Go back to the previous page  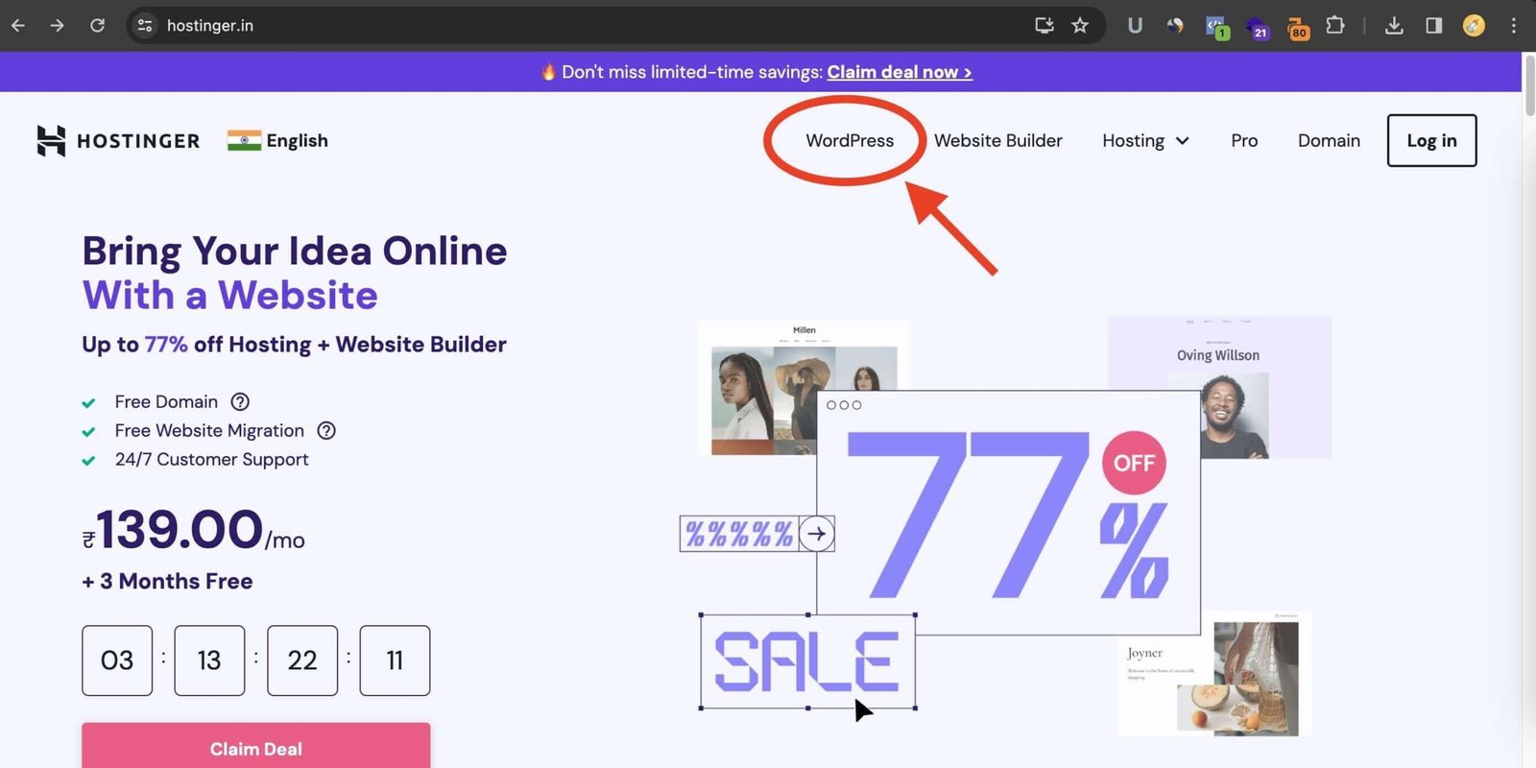(17, 26)
